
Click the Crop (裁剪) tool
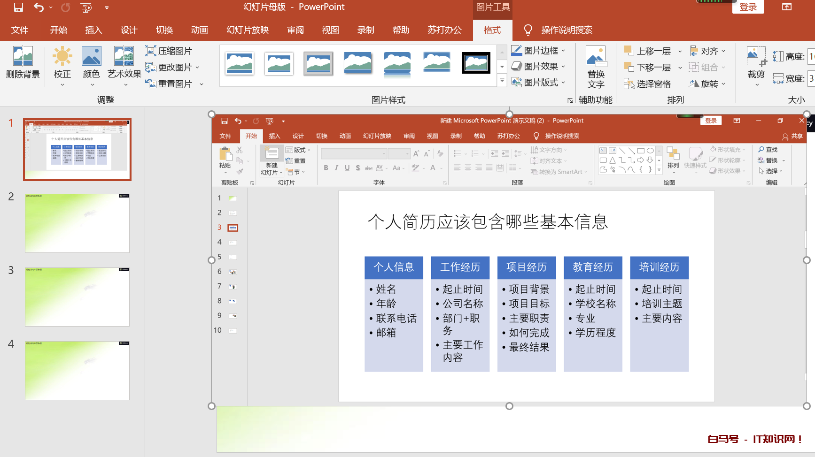tap(756, 59)
